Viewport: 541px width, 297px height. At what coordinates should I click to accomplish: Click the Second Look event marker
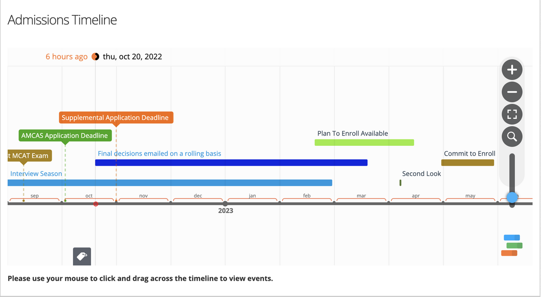click(400, 183)
